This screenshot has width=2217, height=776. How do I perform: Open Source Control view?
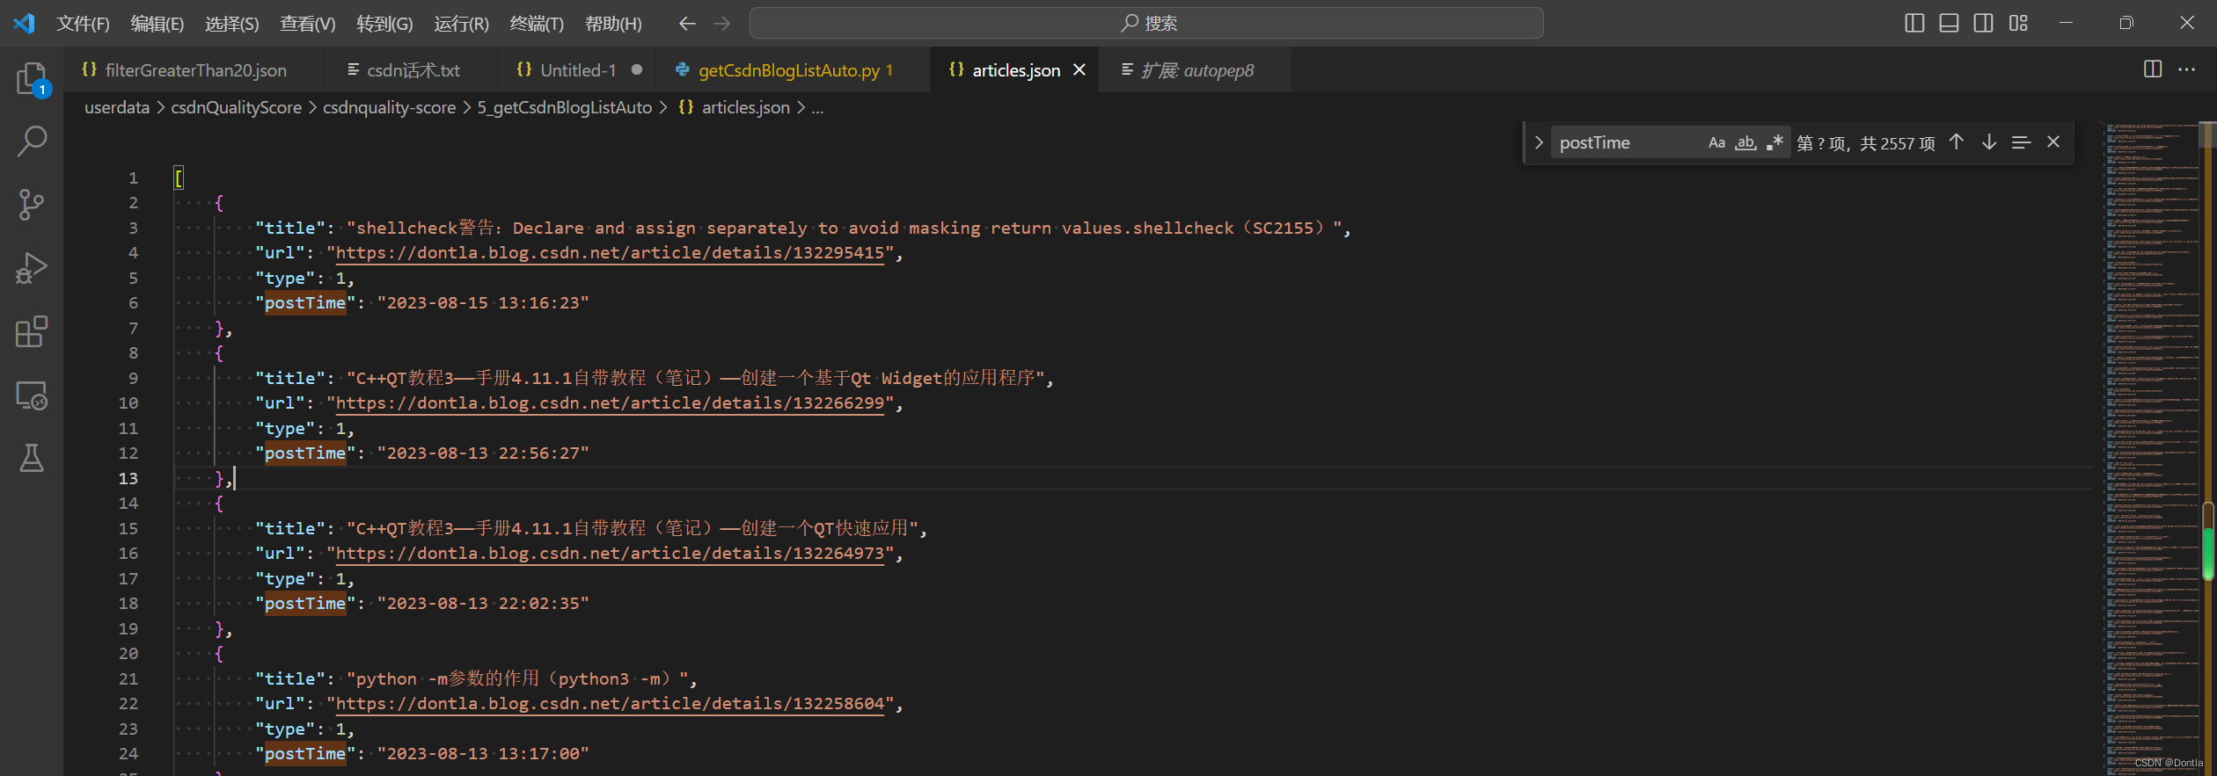tap(32, 205)
